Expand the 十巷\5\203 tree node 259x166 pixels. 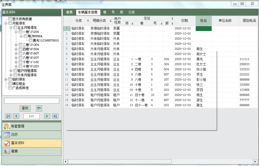pos(16,66)
